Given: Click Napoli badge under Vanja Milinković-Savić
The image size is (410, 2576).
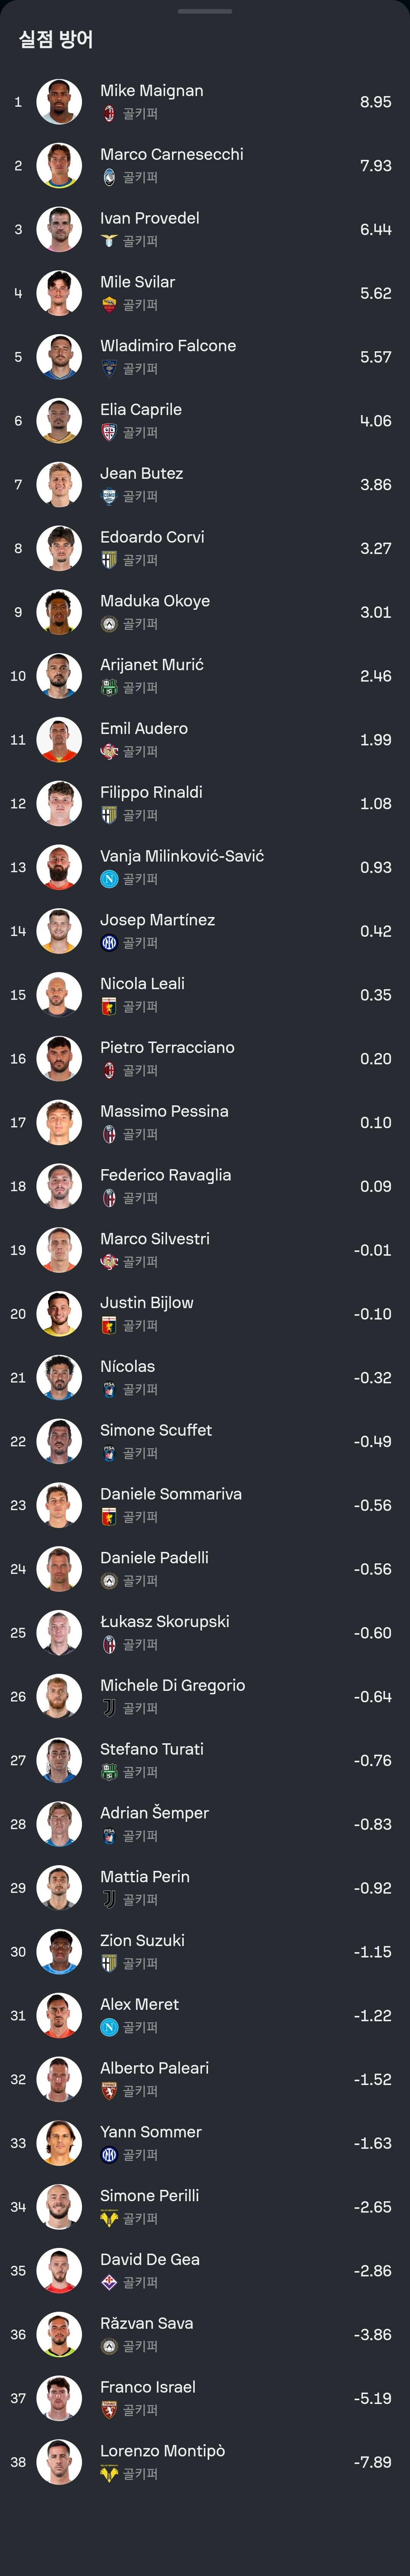Looking at the screenshot, I should (109, 879).
